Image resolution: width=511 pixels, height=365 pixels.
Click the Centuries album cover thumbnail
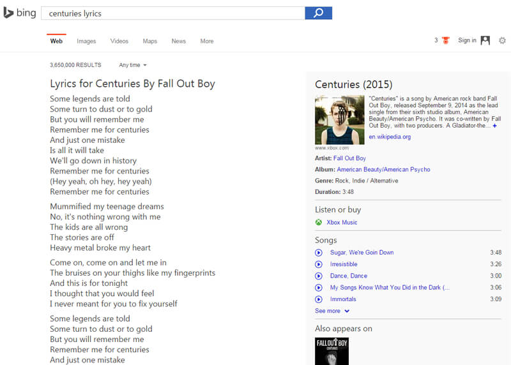[340, 120]
